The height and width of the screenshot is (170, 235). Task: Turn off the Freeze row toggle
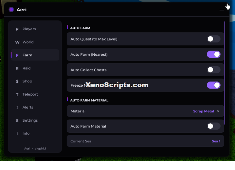214,85
